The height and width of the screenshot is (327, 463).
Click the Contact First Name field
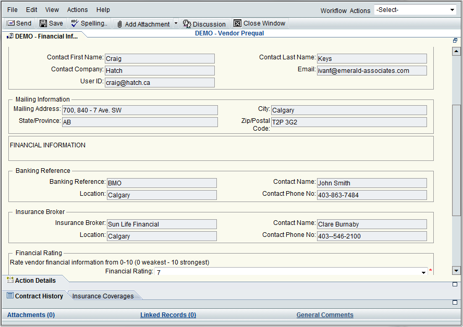pyautogui.click(x=160, y=59)
